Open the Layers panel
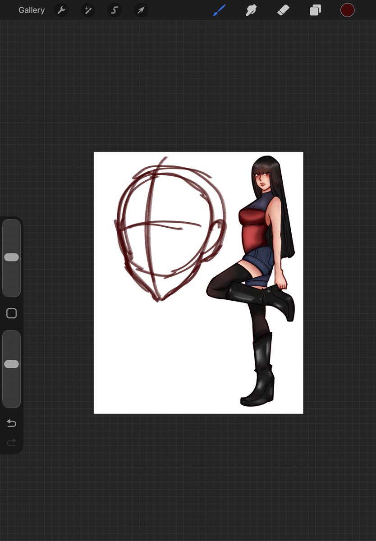The height and width of the screenshot is (541, 376). [315, 10]
